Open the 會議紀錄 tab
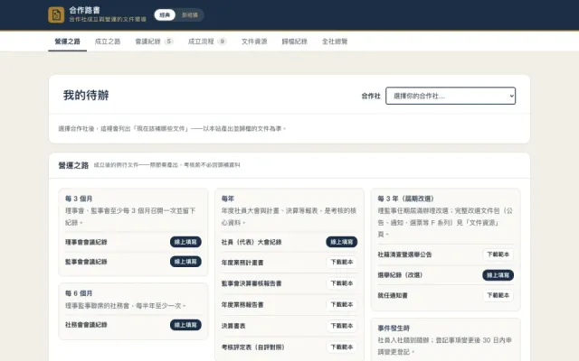The height and width of the screenshot is (361, 579). coord(154,42)
